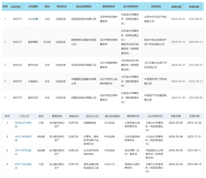Screen dimensions: 206x178
Task: Click the descending sort arrow beside 更新日期 in the top table
Action: [183, 8]
